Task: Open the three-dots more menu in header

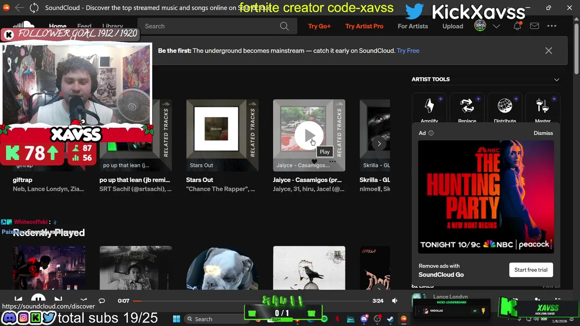Action: (x=551, y=26)
